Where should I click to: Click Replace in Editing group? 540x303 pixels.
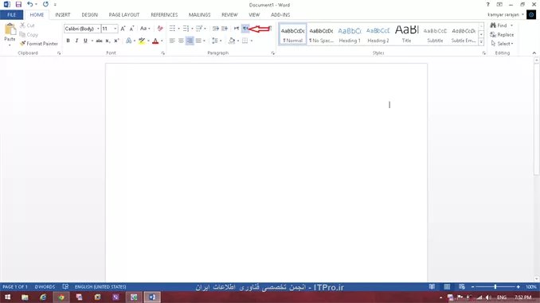click(502, 35)
